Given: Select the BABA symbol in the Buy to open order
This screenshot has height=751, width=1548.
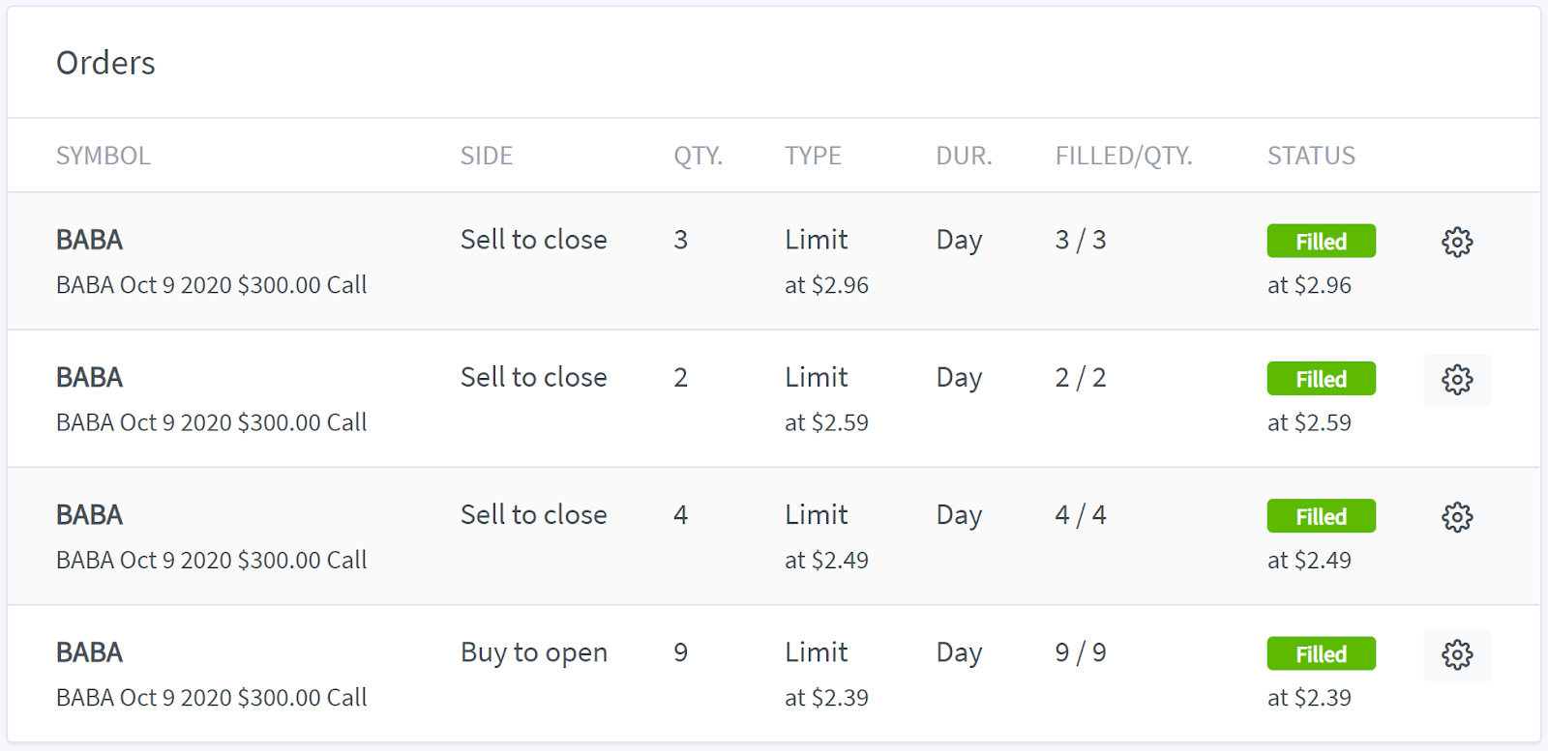Looking at the screenshot, I should [x=89, y=652].
